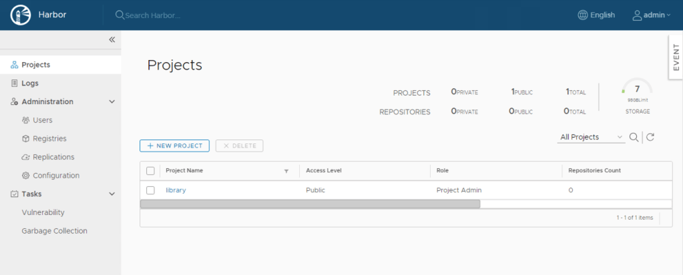Open the Logs page from sidebar
The image size is (683, 275).
coord(30,83)
